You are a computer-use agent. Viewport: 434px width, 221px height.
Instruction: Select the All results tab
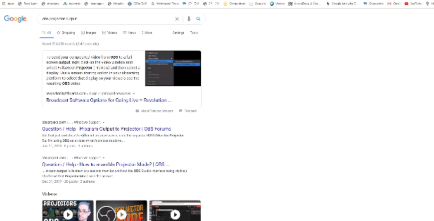(x=46, y=33)
